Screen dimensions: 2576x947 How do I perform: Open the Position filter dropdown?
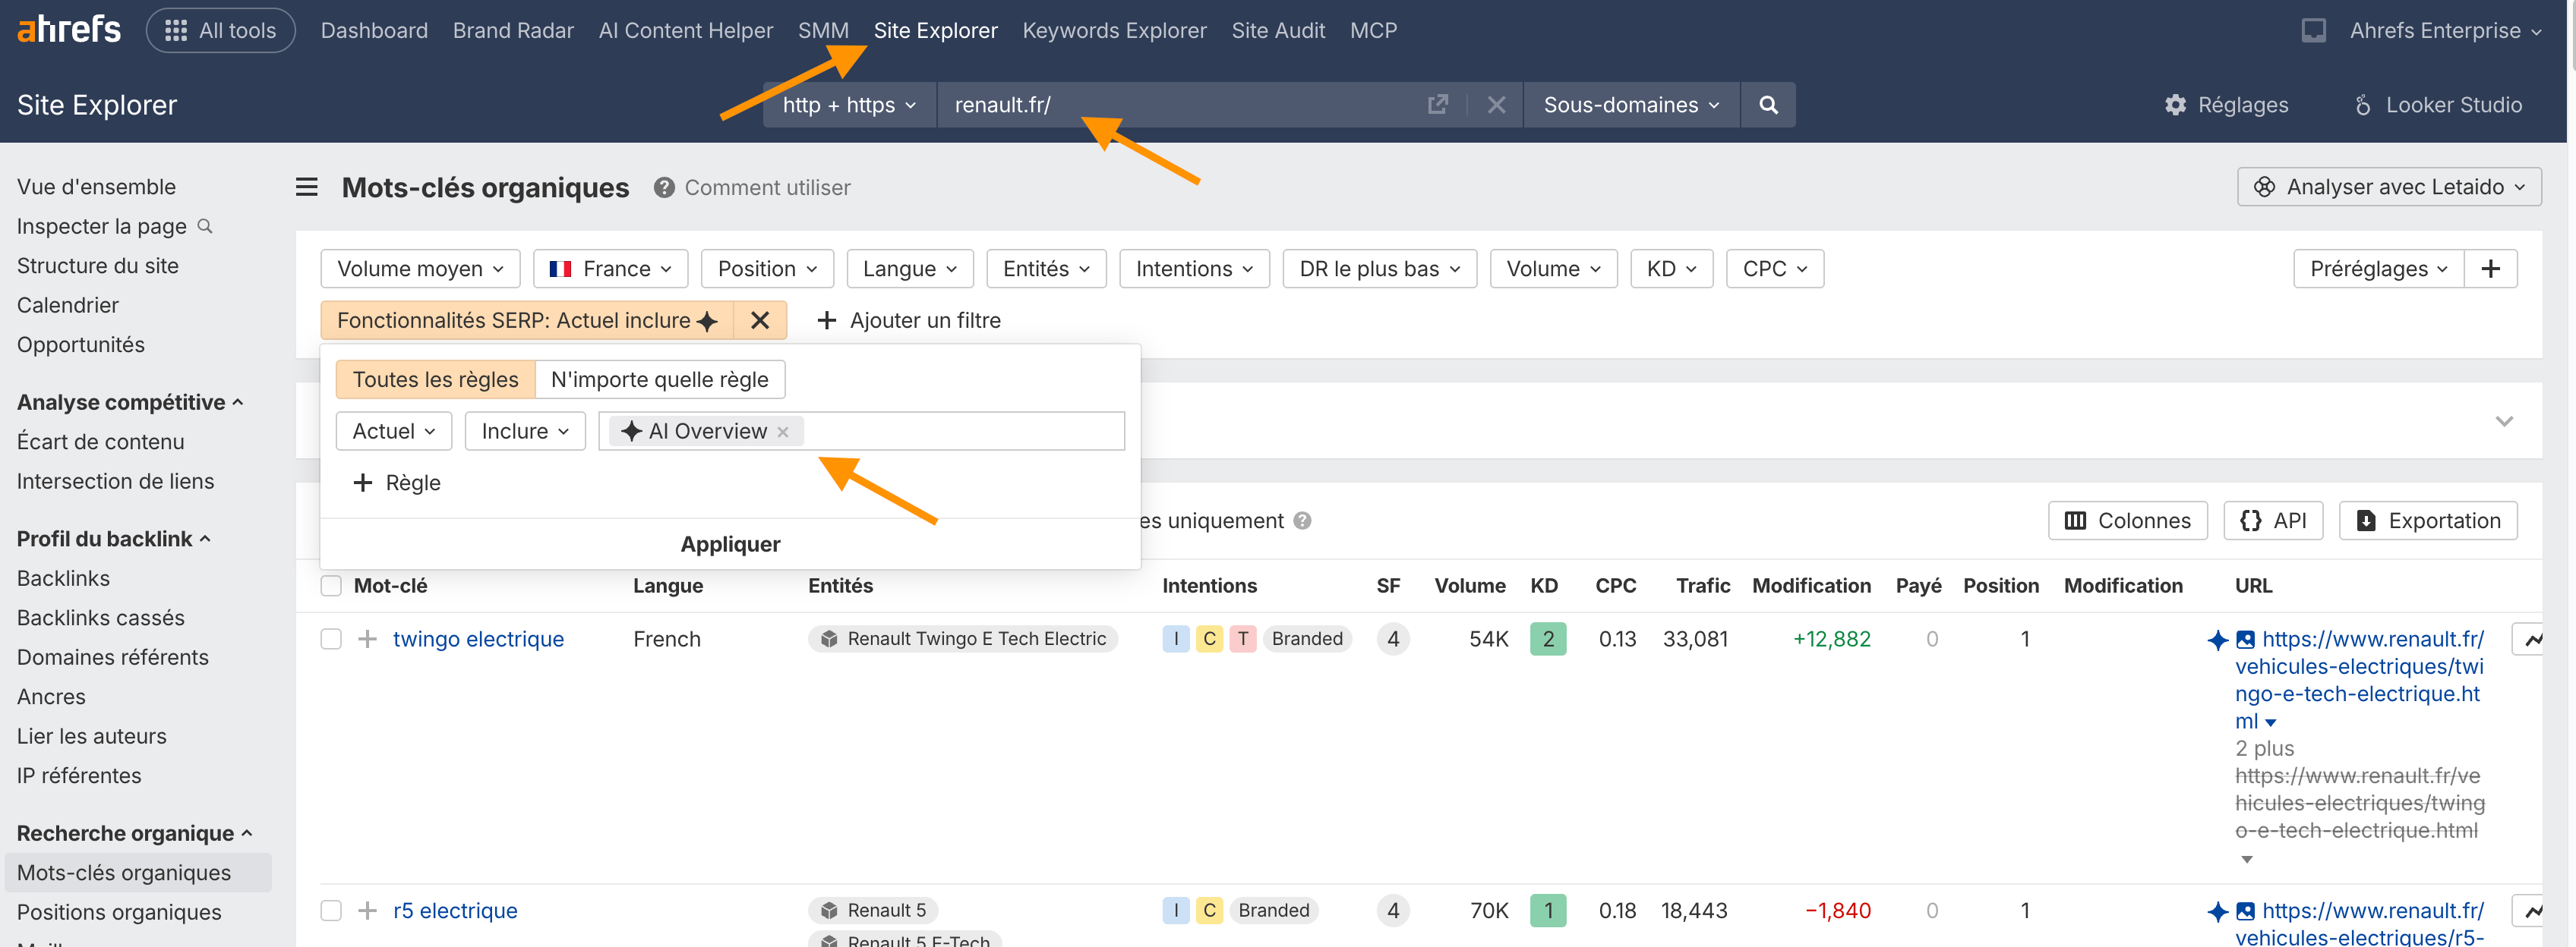tap(767, 269)
